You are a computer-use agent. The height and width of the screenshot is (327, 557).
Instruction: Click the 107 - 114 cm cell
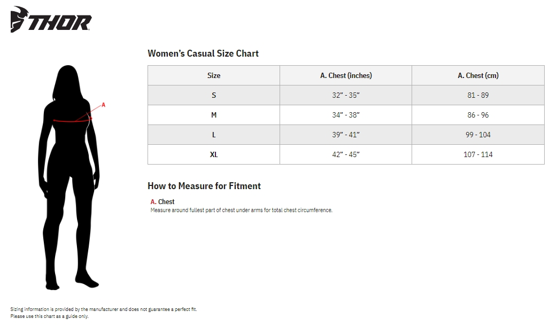point(478,154)
